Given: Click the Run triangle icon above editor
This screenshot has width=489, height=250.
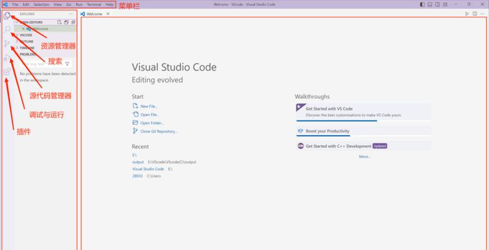Looking at the screenshot, I should 467,14.
